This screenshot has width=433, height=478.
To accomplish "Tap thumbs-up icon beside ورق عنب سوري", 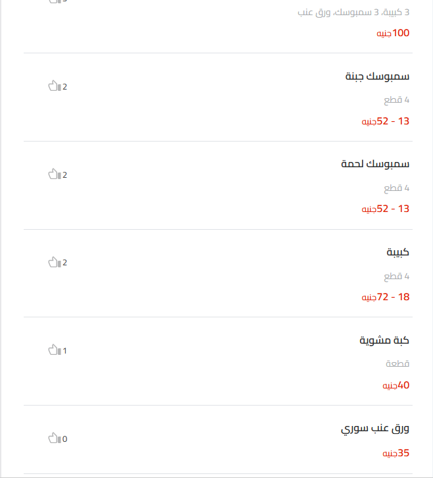I will click(55, 438).
